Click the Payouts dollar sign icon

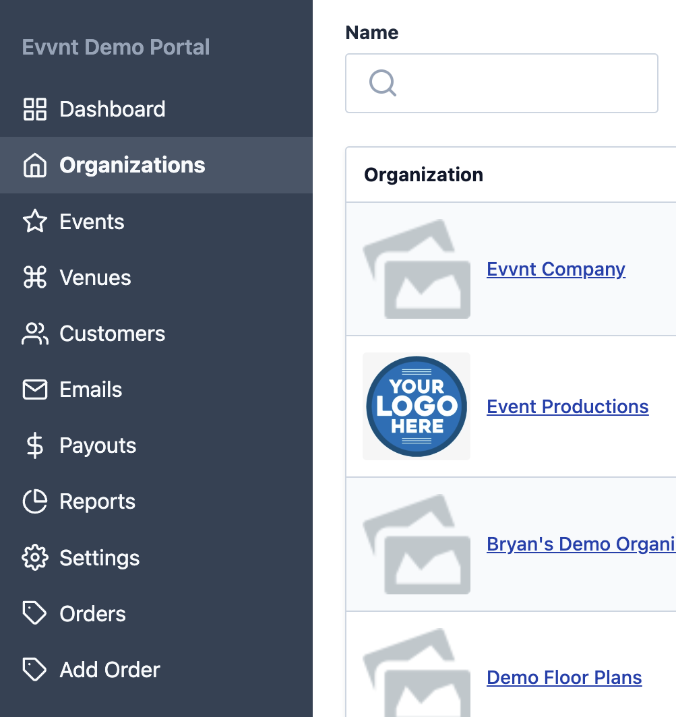click(x=35, y=446)
